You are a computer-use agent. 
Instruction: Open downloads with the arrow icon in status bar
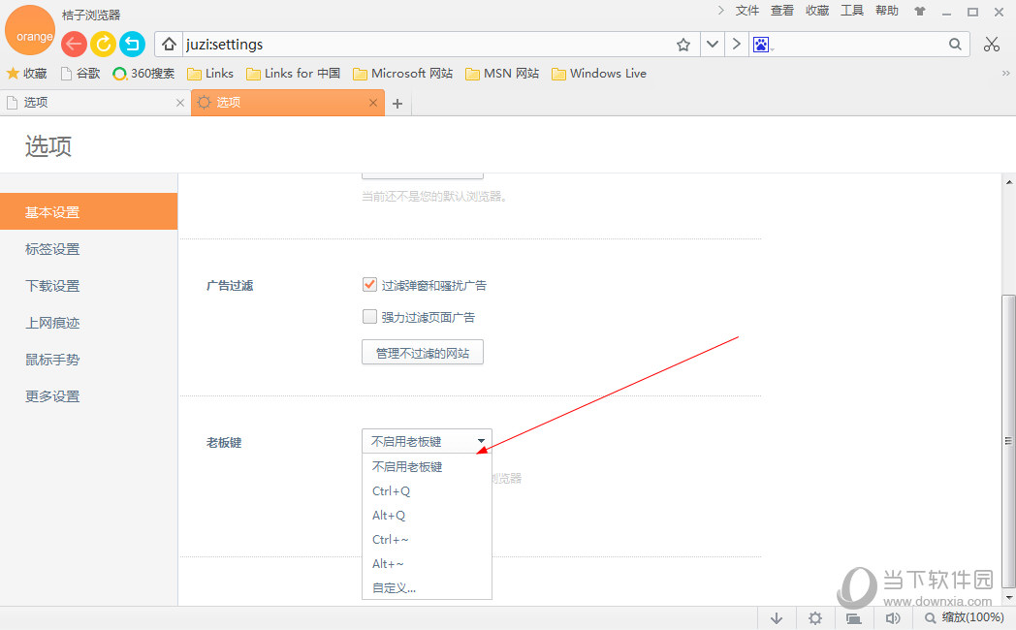[777, 617]
